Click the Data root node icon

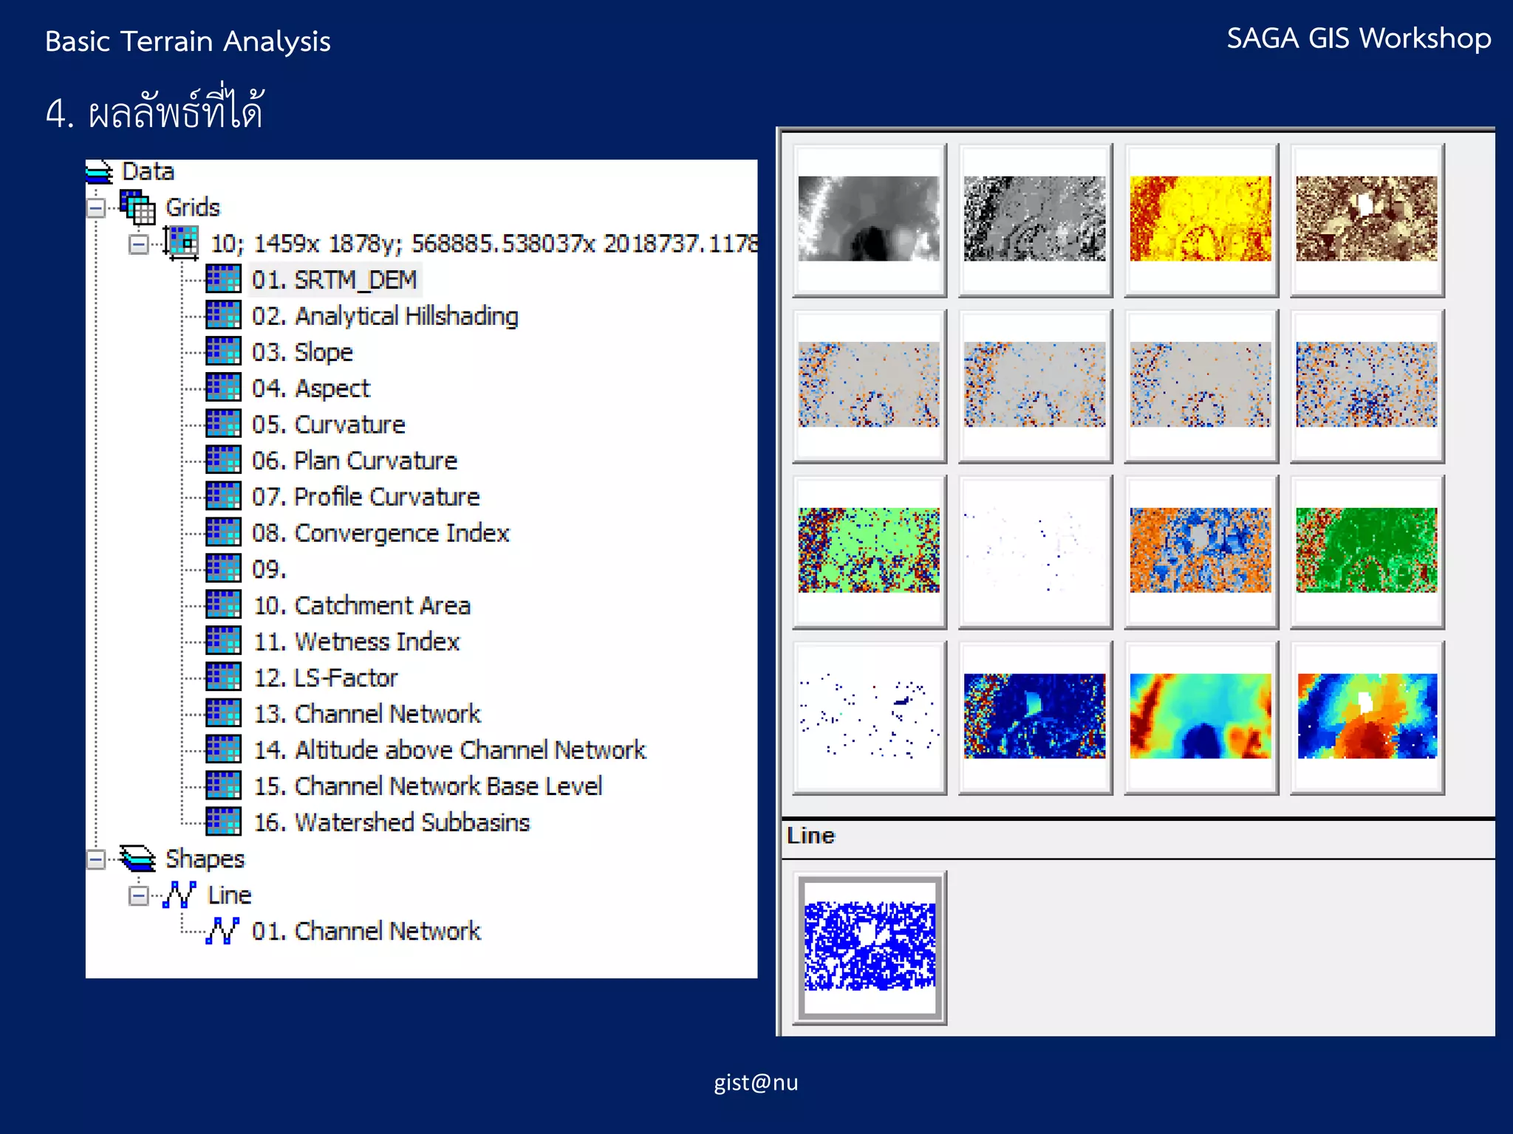tap(99, 172)
